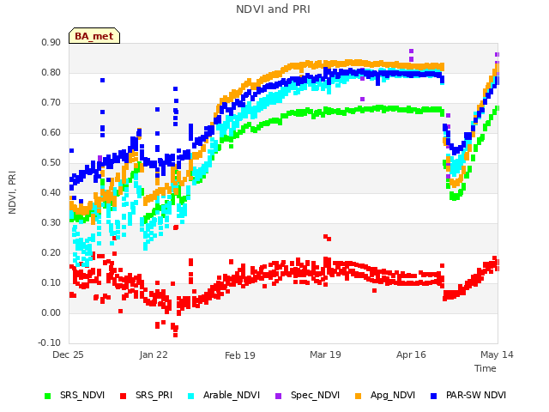Select the SRS_NDVI legend label
Screen dimensions: 549x412
(x=82, y=395)
